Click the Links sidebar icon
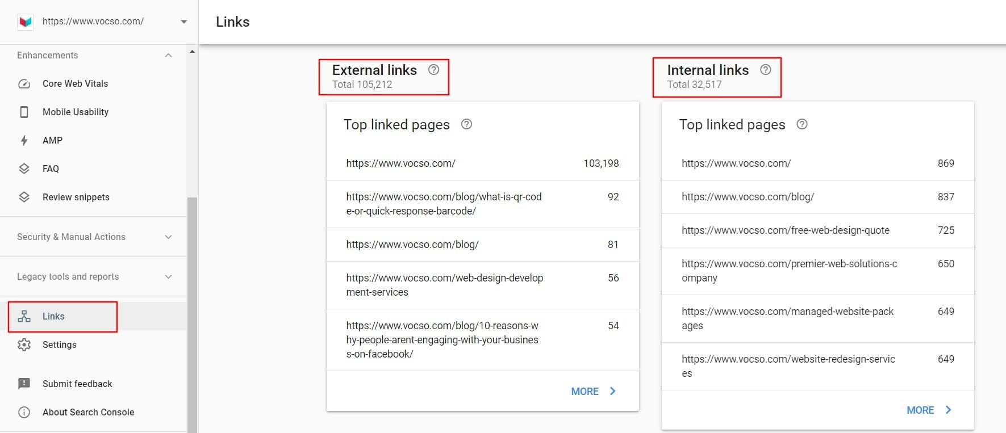This screenshot has height=433, width=1006. (24, 316)
